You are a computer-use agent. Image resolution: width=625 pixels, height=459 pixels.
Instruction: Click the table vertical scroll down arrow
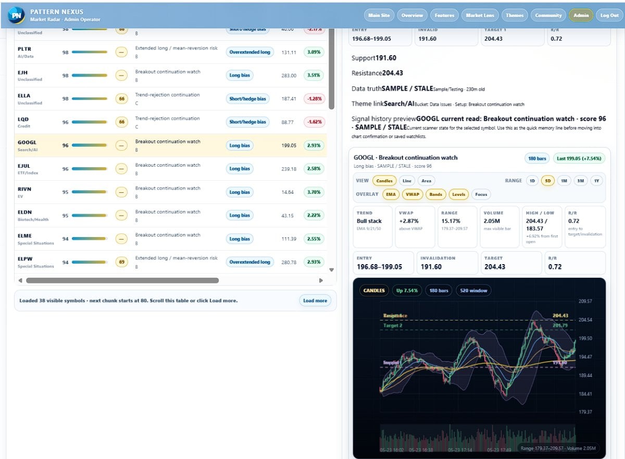(x=332, y=270)
